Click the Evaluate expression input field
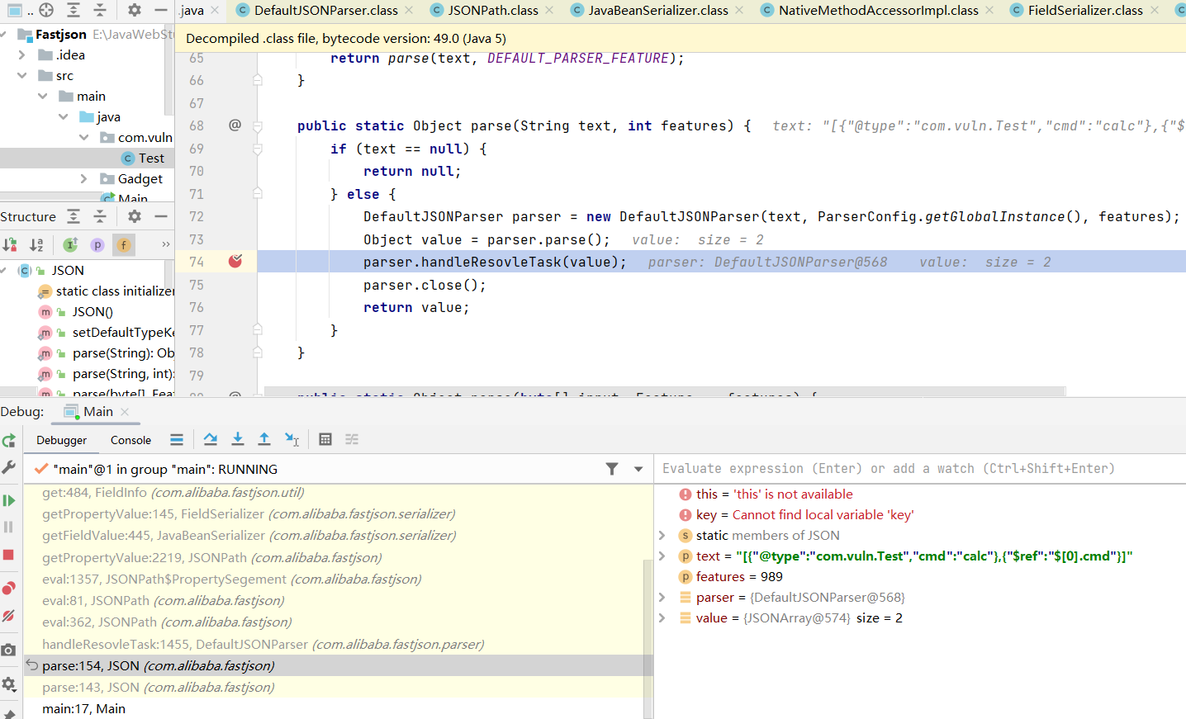 [920, 468]
